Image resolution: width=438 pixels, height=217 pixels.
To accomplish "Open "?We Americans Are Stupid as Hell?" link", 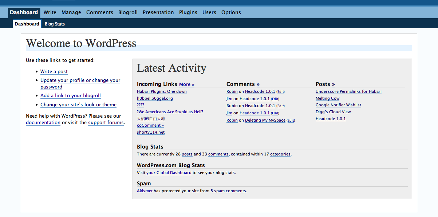I will point(170,112).
